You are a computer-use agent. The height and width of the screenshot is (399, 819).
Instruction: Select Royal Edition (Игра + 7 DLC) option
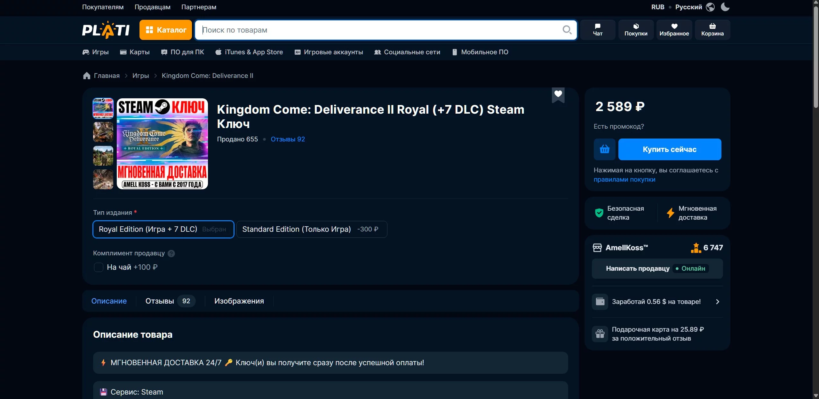(163, 229)
